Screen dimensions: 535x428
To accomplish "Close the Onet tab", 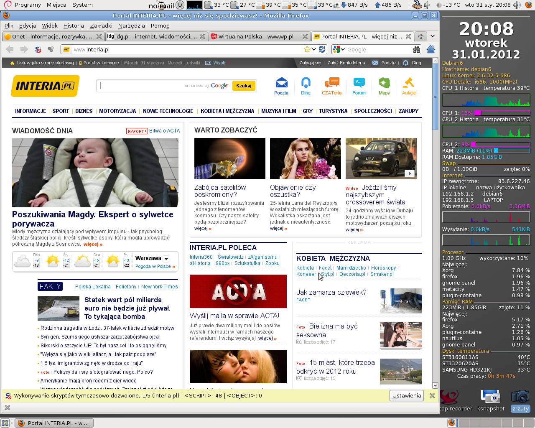I will coord(99,36).
